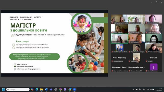The image size is (164, 92).
Task: Click muted mic icon on Марина Гриньова tile
Action: click(130, 52)
